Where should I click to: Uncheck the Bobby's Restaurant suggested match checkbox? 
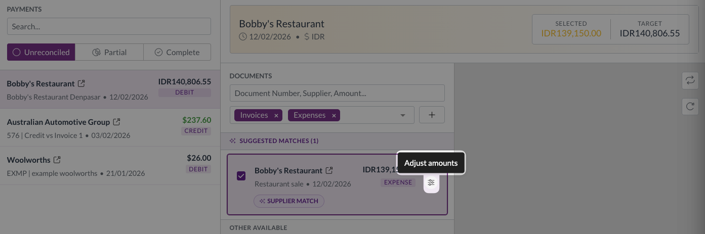pyautogui.click(x=241, y=176)
